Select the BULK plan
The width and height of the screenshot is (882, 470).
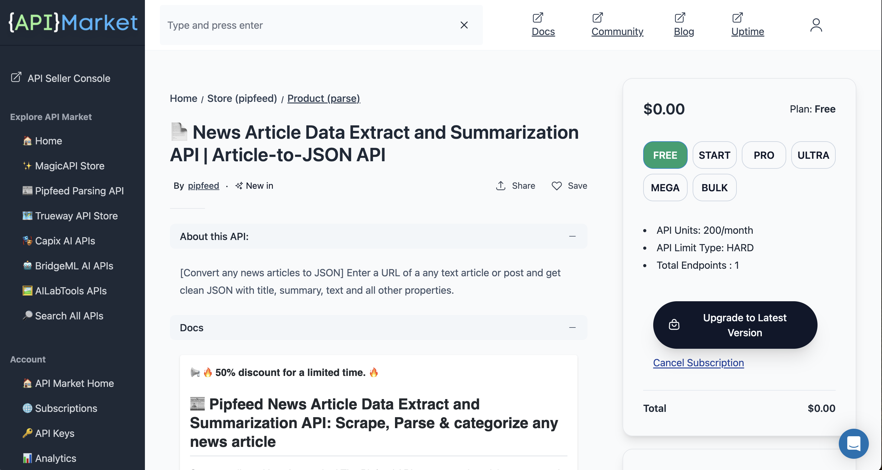(x=714, y=187)
